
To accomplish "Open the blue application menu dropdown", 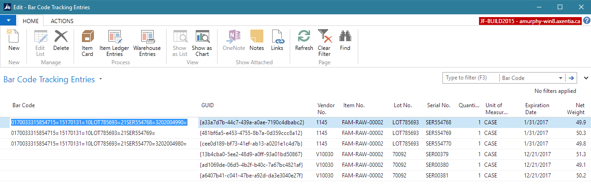I will point(8,21).
